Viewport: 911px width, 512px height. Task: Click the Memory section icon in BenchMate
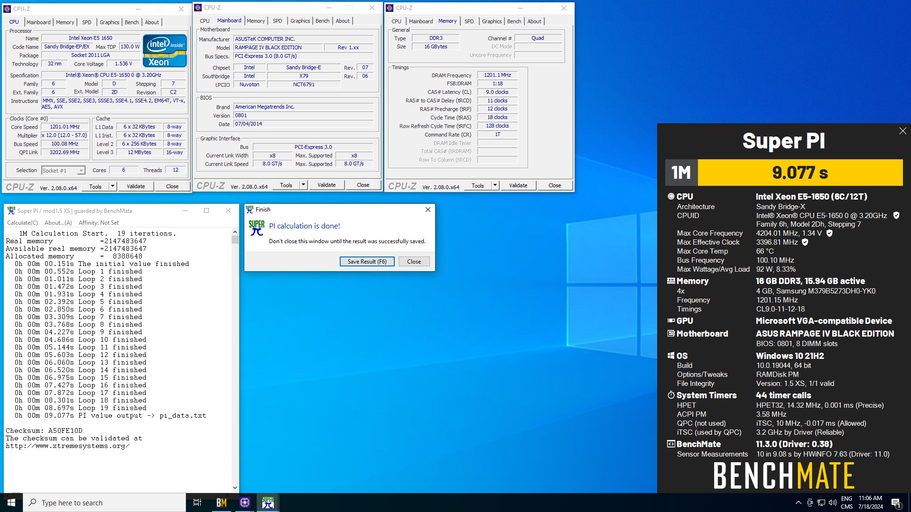[x=671, y=281]
